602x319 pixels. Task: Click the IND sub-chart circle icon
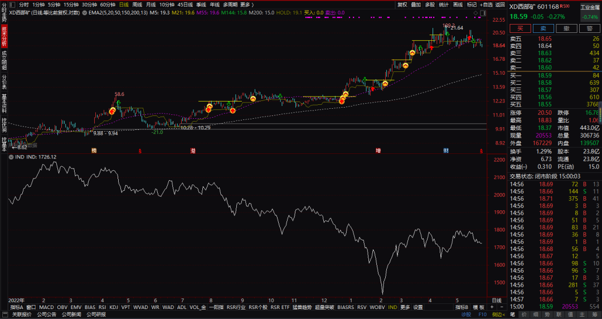11,157
